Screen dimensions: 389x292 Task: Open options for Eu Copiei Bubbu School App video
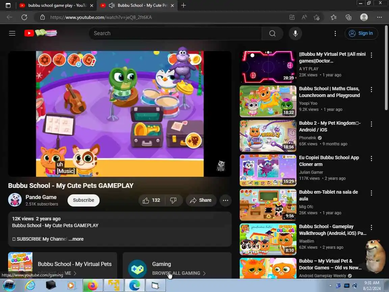371,159
